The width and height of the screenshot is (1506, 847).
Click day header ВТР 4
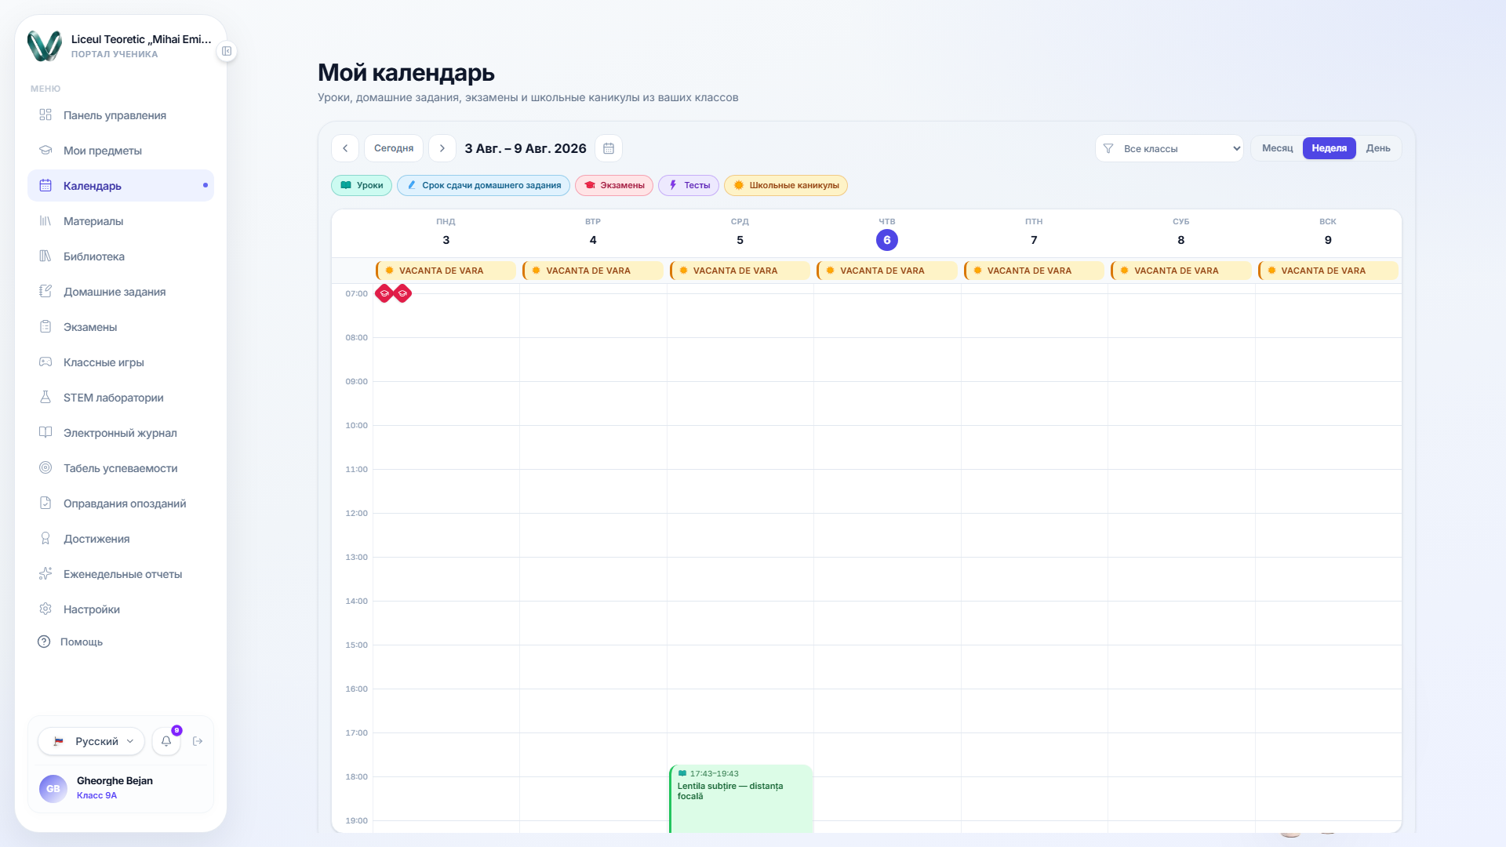coord(593,232)
